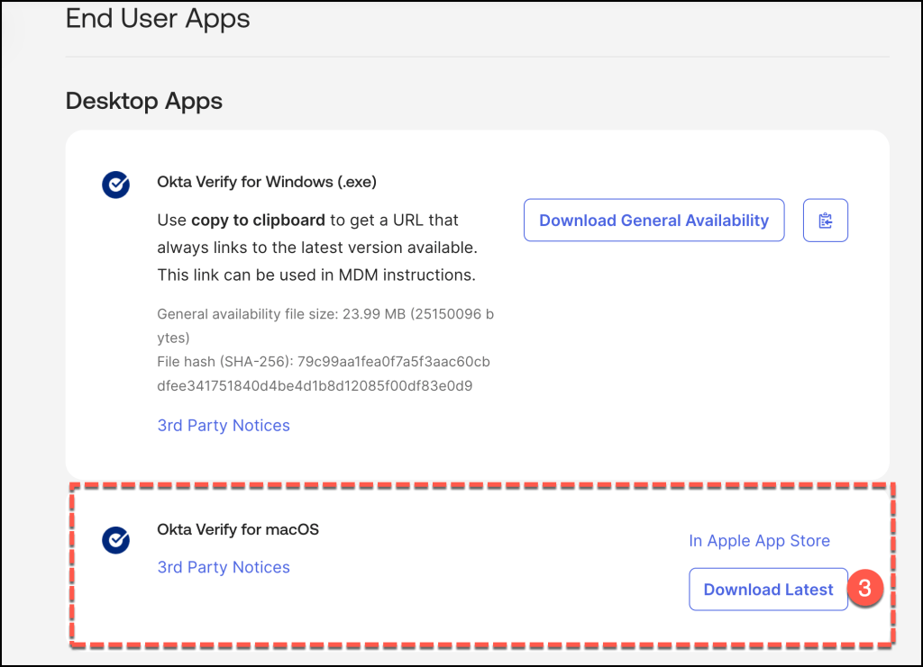Screen dimensions: 923x667
Task: Open 3rd Party Notices under macOS app
Action: 224,567
